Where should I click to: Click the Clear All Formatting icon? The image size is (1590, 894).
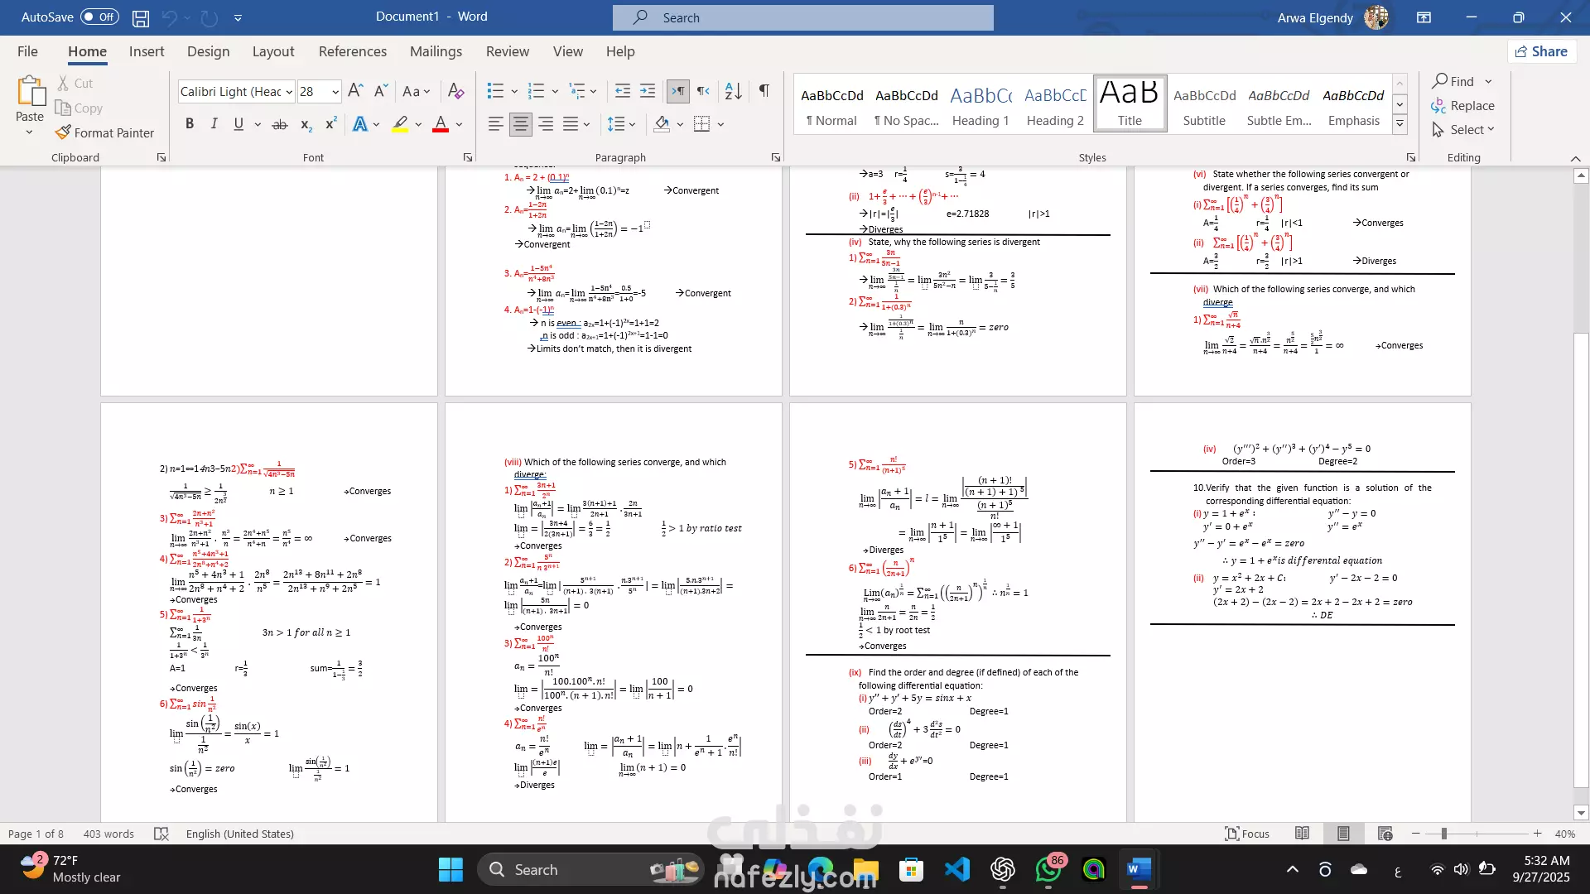[455, 91]
